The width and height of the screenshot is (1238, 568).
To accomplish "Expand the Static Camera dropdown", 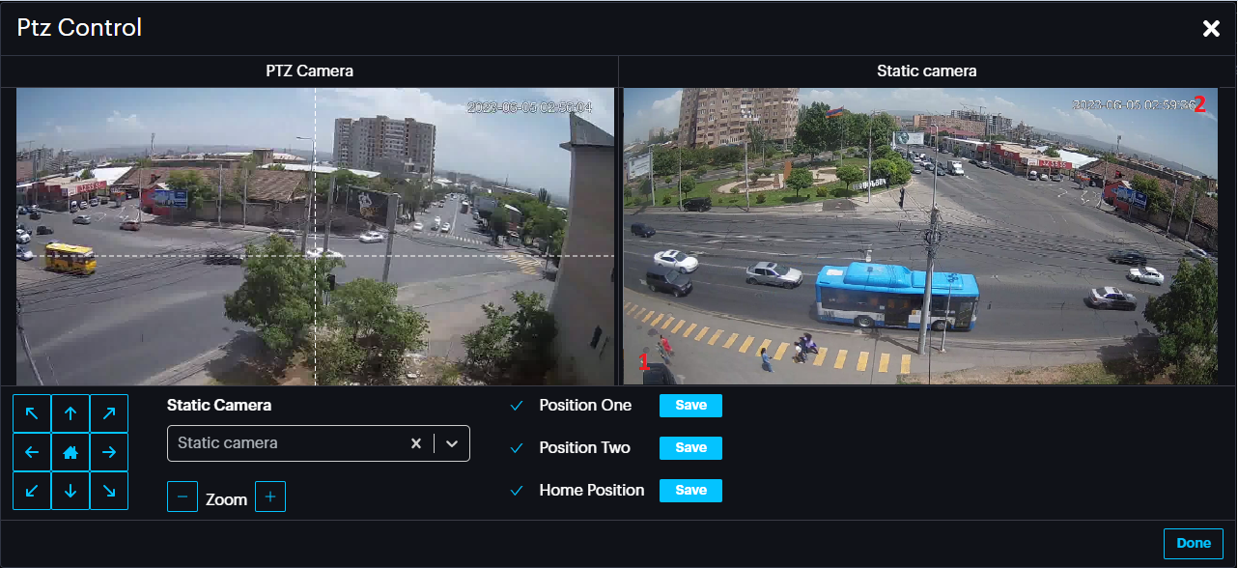I will point(452,443).
